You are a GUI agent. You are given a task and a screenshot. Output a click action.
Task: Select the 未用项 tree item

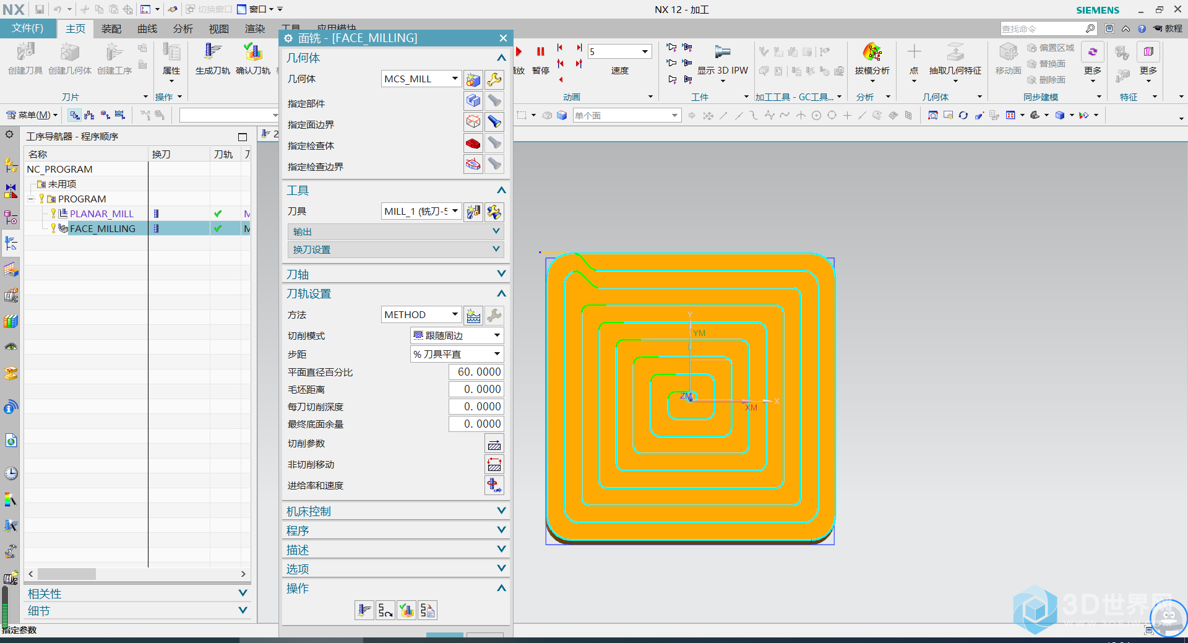coord(62,184)
